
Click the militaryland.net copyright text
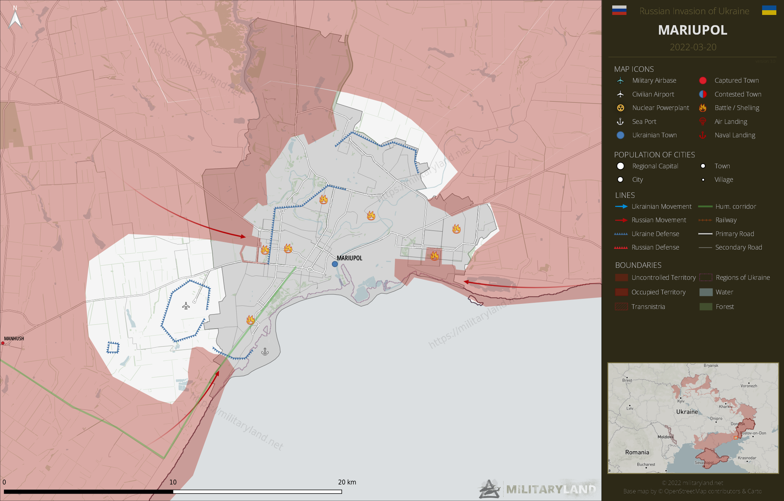point(692,483)
